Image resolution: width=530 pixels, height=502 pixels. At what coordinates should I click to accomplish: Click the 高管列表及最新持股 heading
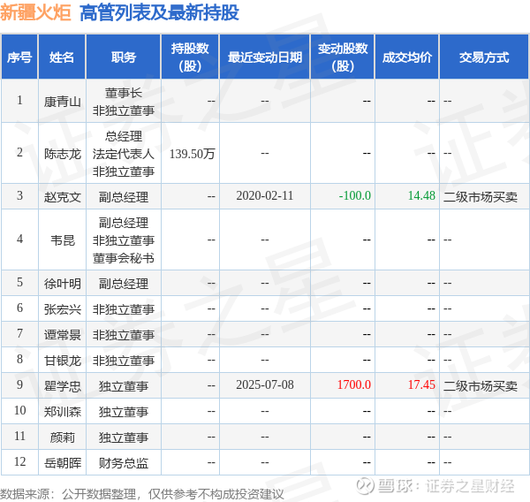coord(160,13)
